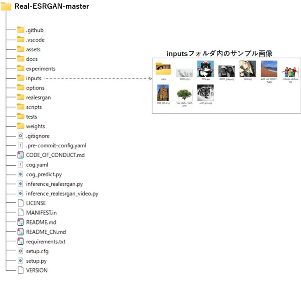Click the setup.cfg gear icon
Viewport: 301px width, 281px height.
pyautogui.click(x=21, y=251)
